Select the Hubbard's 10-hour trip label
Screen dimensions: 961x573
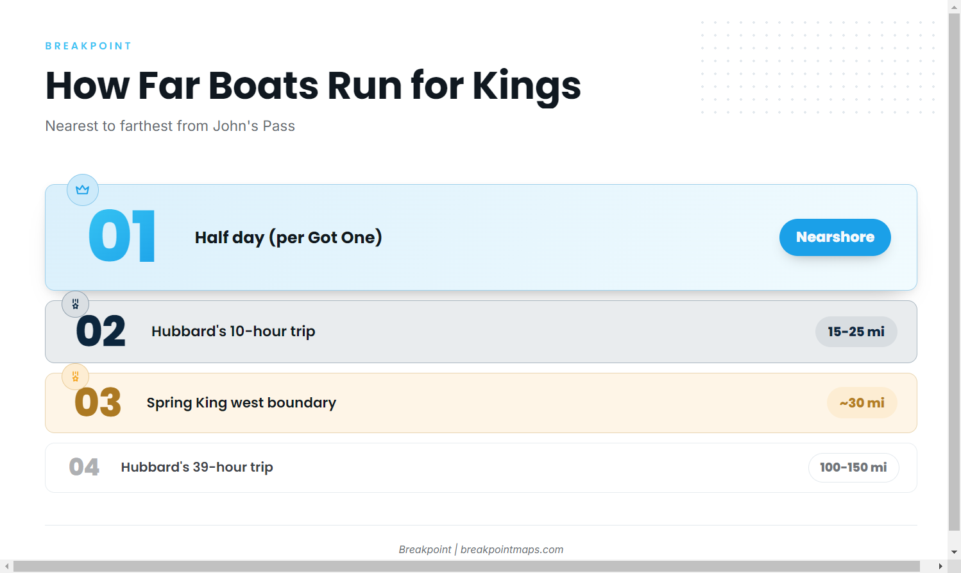(234, 331)
